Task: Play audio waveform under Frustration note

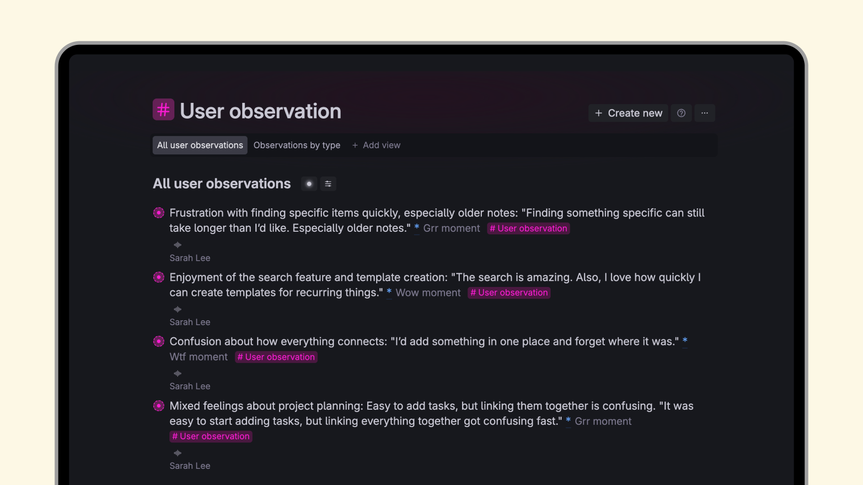Action: point(178,245)
